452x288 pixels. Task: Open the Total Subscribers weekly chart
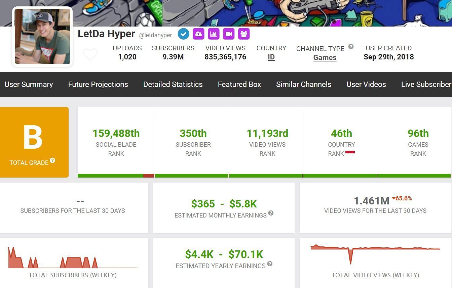coord(73,258)
